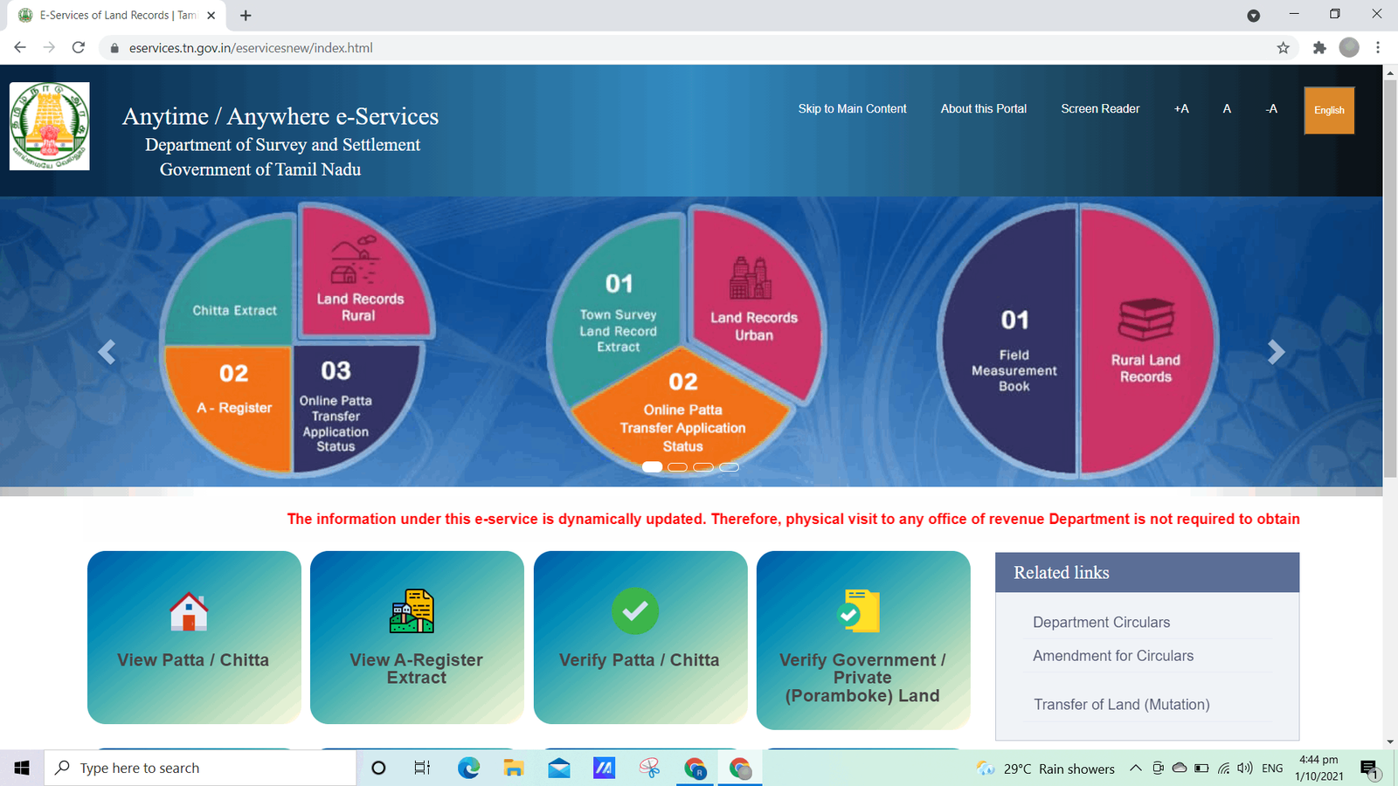The image size is (1398, 786).
Task: Toggle the browser extensions puzzle icon
Action: [1319, 48]
